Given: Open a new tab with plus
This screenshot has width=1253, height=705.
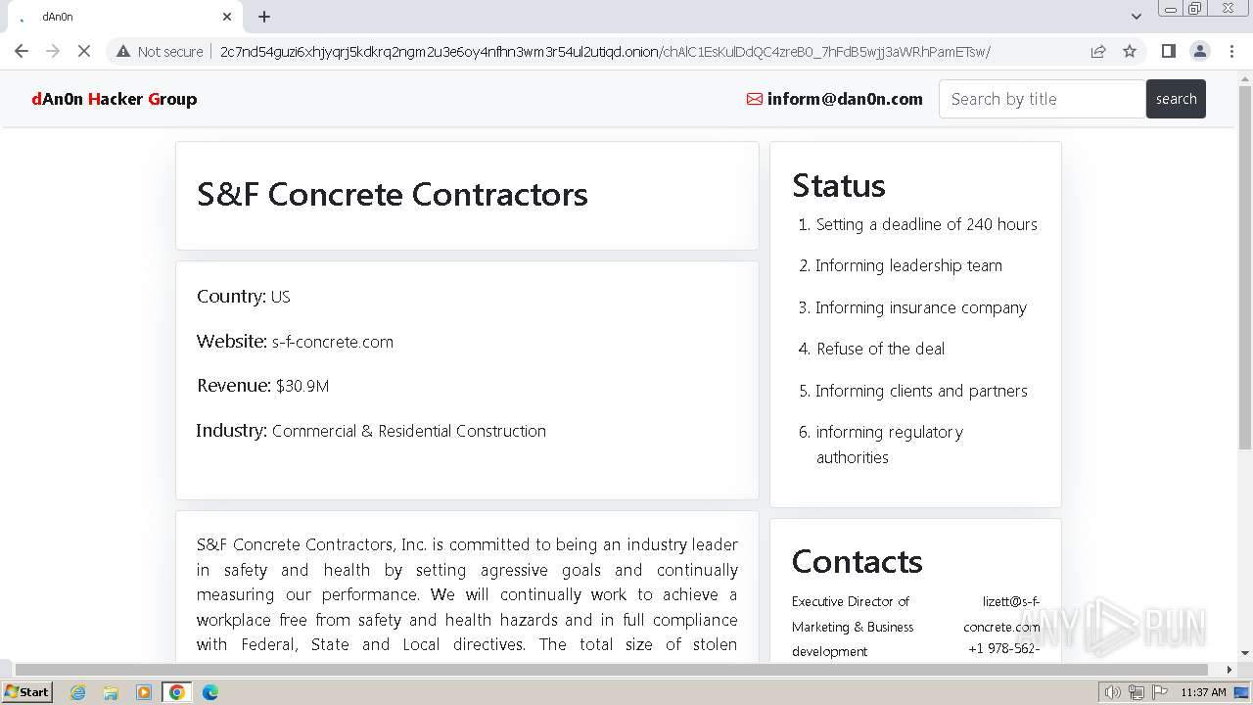Looking at the screenshot, I should pos(264,17).
